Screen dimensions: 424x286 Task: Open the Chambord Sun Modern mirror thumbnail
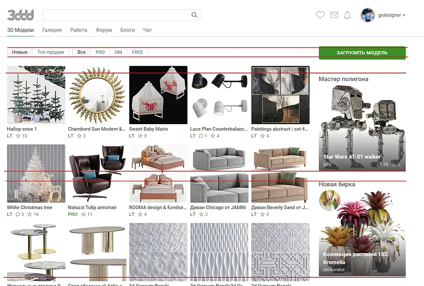(x=97, y=95)
